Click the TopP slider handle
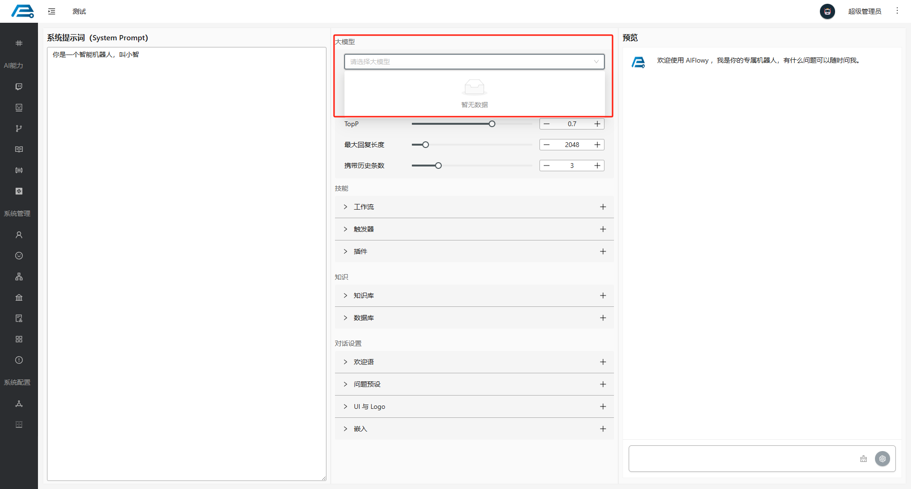The image size is (911, 489). point(492,124)
